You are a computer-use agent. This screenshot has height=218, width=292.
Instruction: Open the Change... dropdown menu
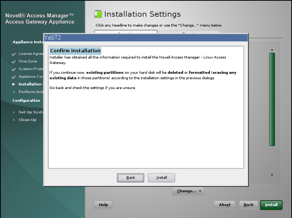tap(188, 191)
